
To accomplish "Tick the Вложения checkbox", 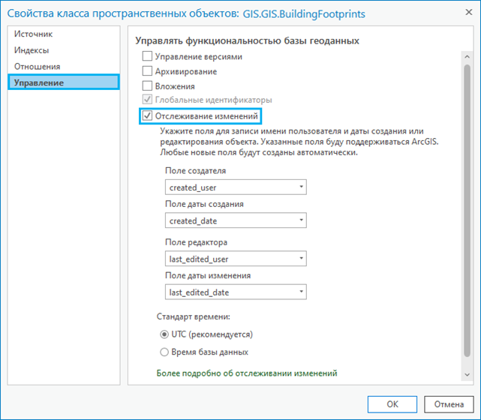I will point(147,86).
